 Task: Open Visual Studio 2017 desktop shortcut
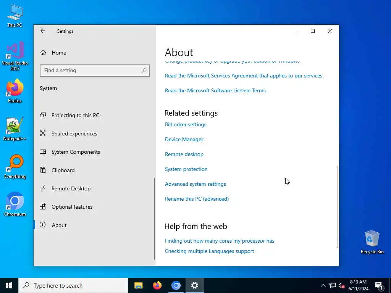pyautogui.click(x=15, y=56)
